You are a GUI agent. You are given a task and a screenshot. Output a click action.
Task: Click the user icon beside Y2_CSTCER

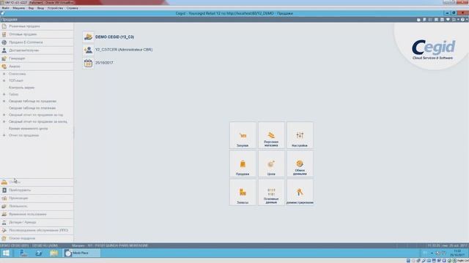pos(88,50)
